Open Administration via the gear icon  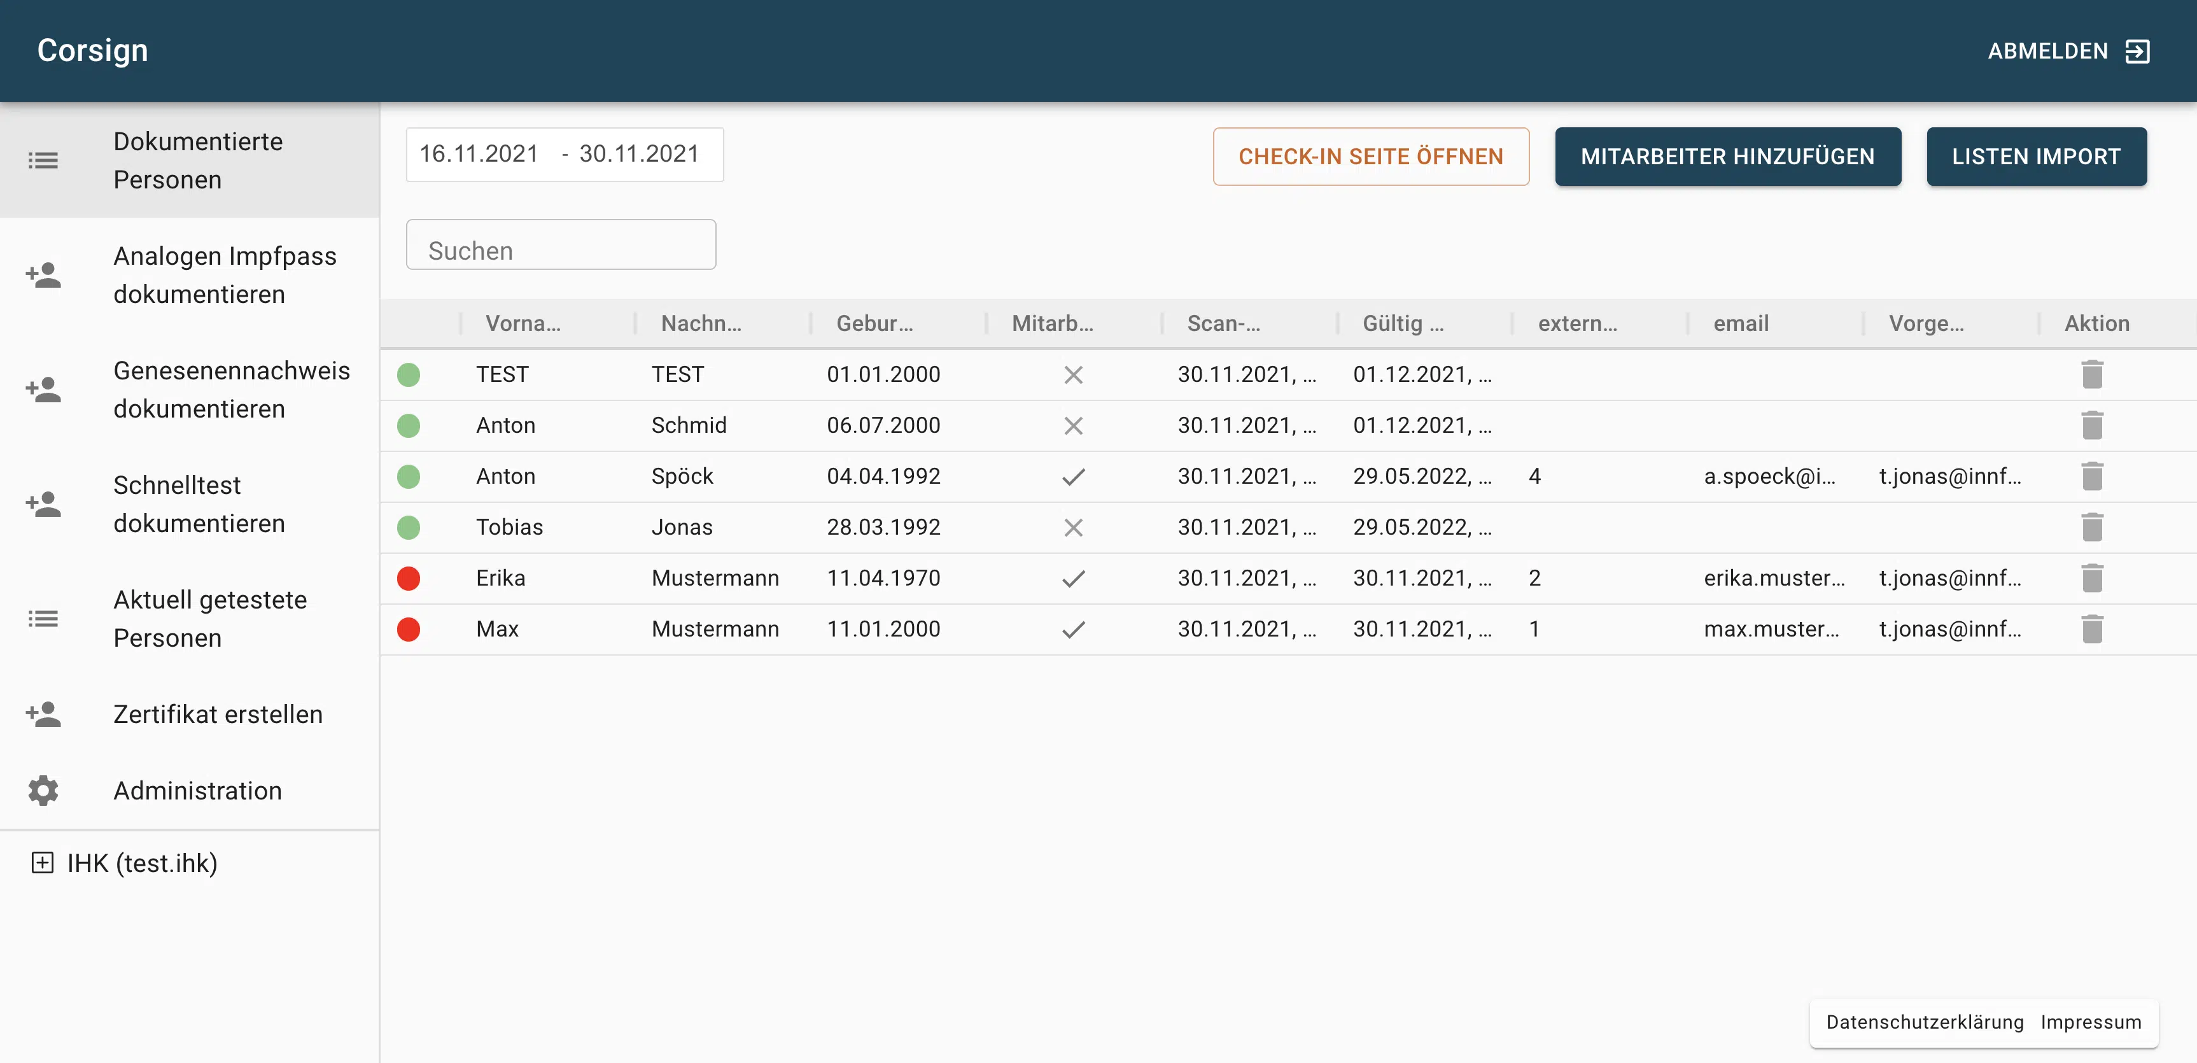click(43, 790)
